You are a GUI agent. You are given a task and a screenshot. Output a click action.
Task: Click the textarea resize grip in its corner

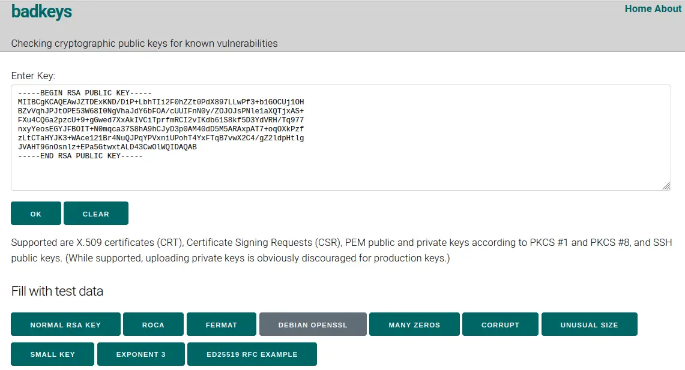(x=666, y=186)
